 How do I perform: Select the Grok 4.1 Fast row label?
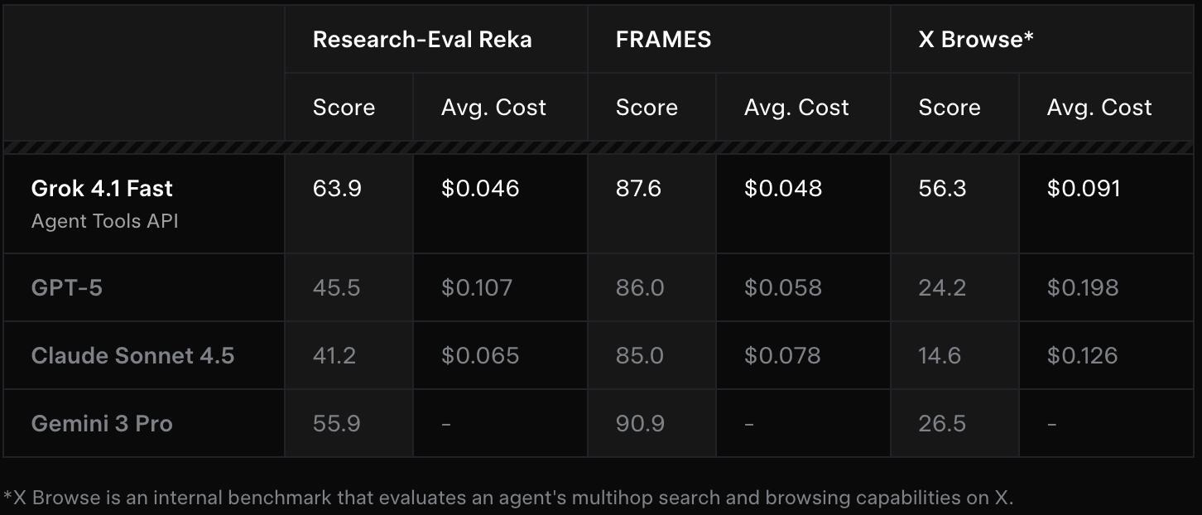click(x=102, y=189)
